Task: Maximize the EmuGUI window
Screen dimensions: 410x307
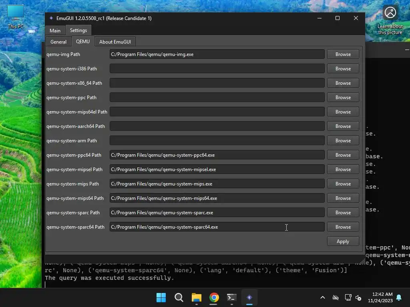Action: pyautogui.click(x=338, y=18)
